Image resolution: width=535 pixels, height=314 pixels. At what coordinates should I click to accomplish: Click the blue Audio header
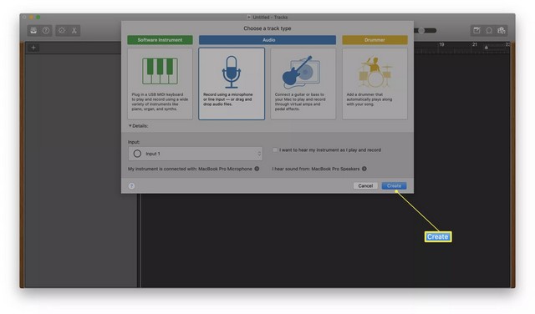click(267, 40)
